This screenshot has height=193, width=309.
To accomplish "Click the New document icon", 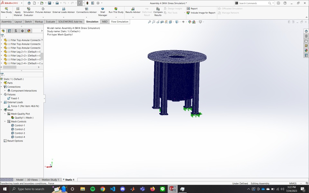I will (x=34, y=3).
